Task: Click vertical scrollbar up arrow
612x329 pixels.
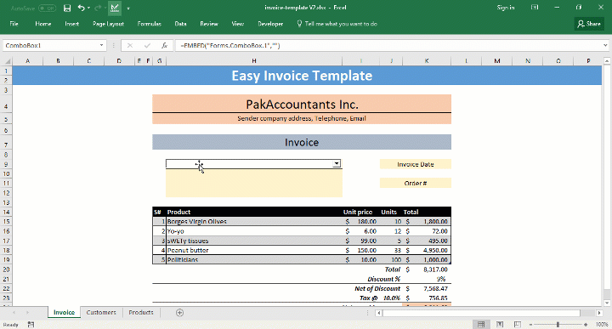Action: [x=607, y=61]
